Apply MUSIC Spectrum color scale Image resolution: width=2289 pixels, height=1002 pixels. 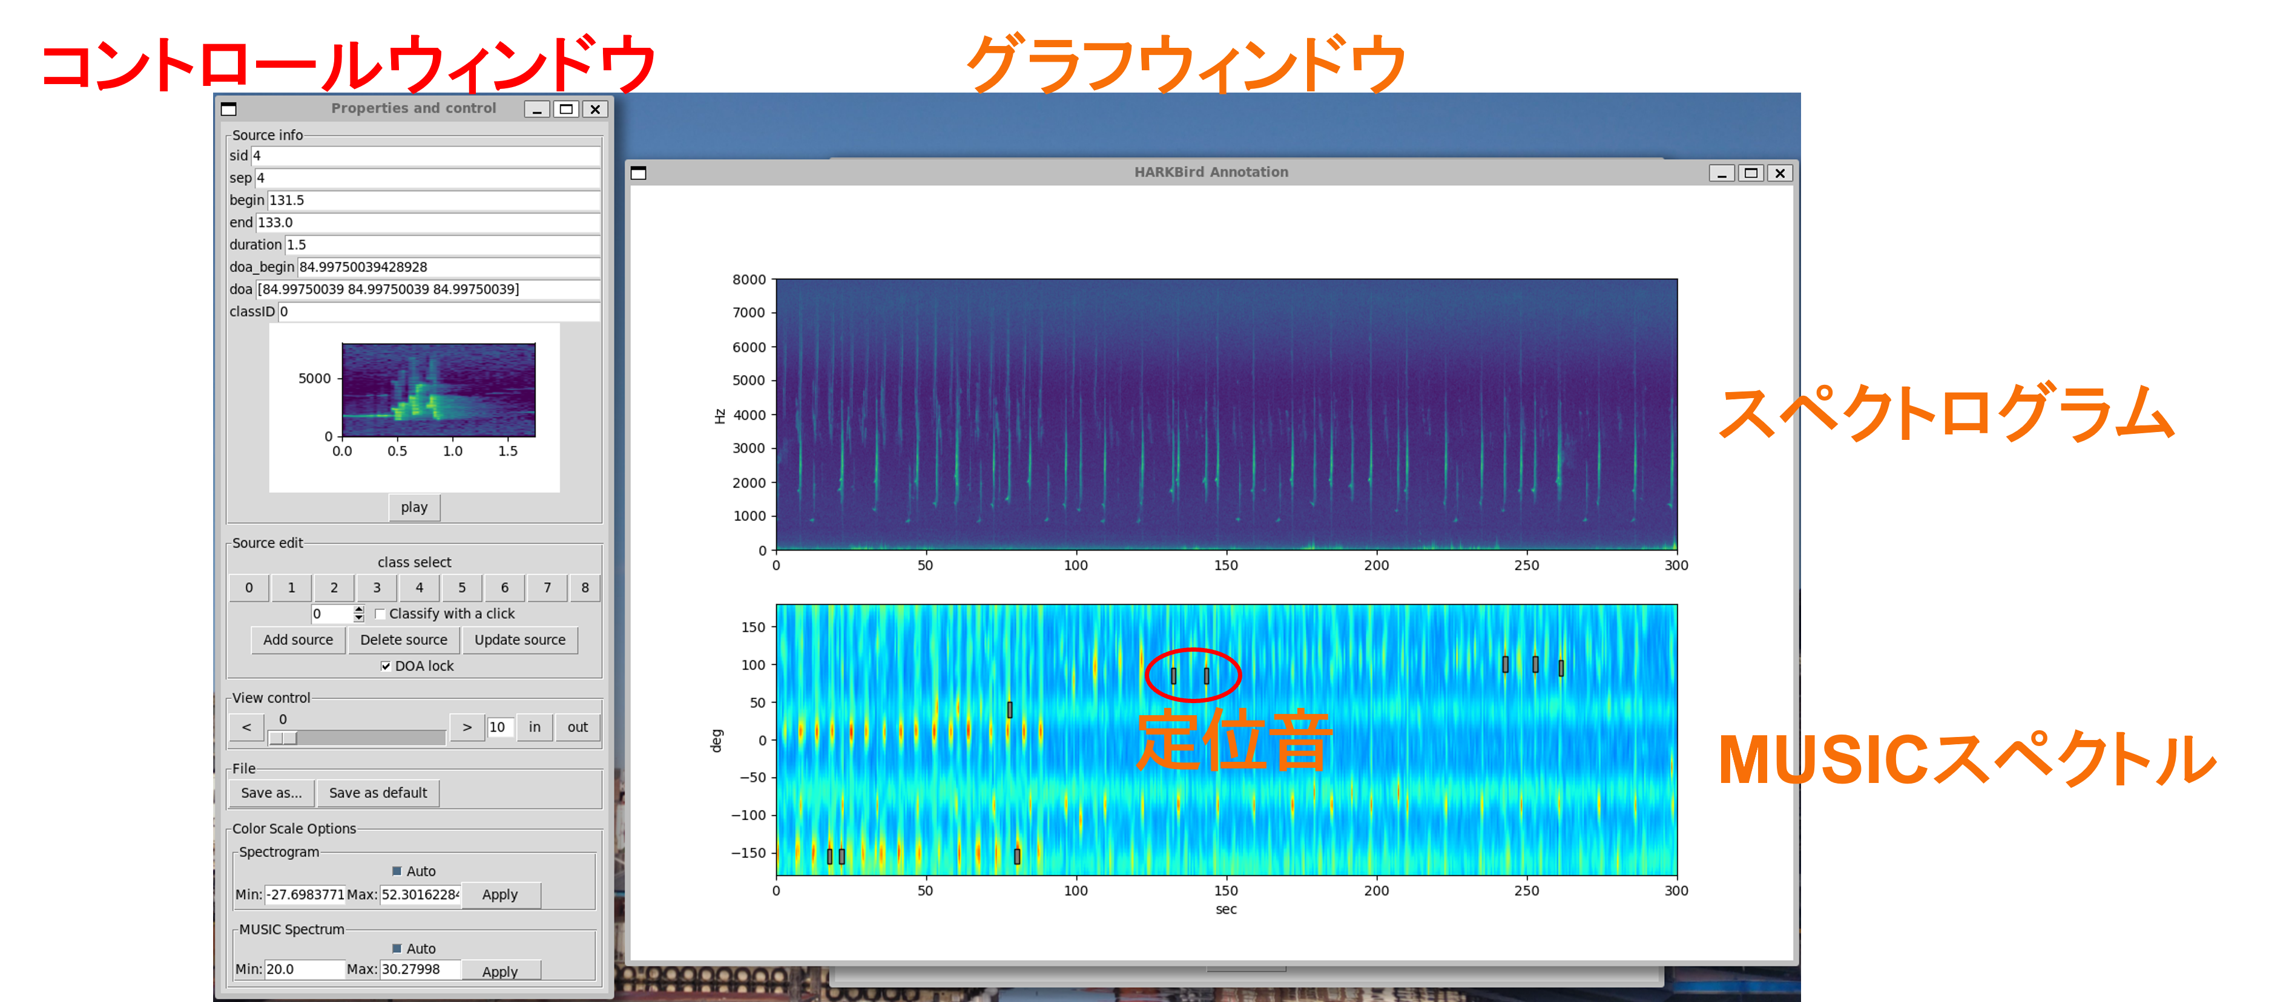(499, 971)
